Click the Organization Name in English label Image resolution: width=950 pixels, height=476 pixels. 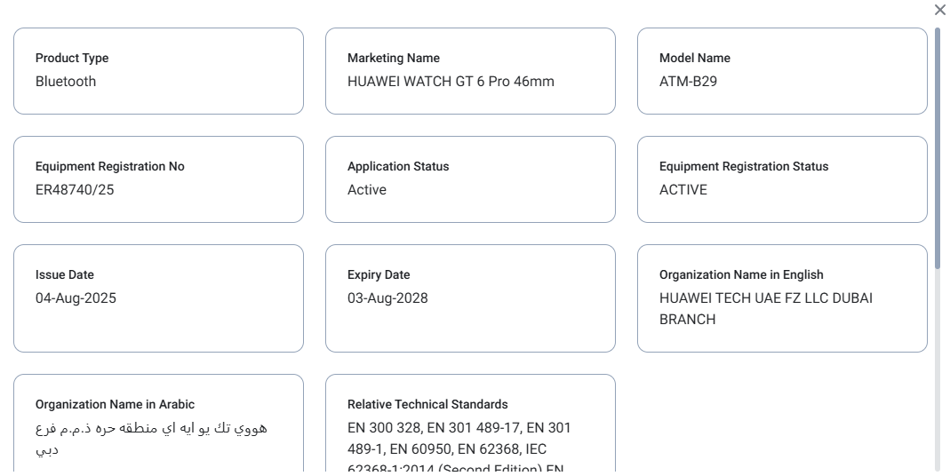coord(741,274)
